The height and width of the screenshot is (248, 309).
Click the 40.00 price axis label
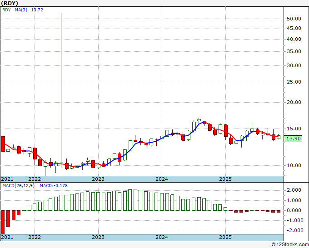coord(294,40)
